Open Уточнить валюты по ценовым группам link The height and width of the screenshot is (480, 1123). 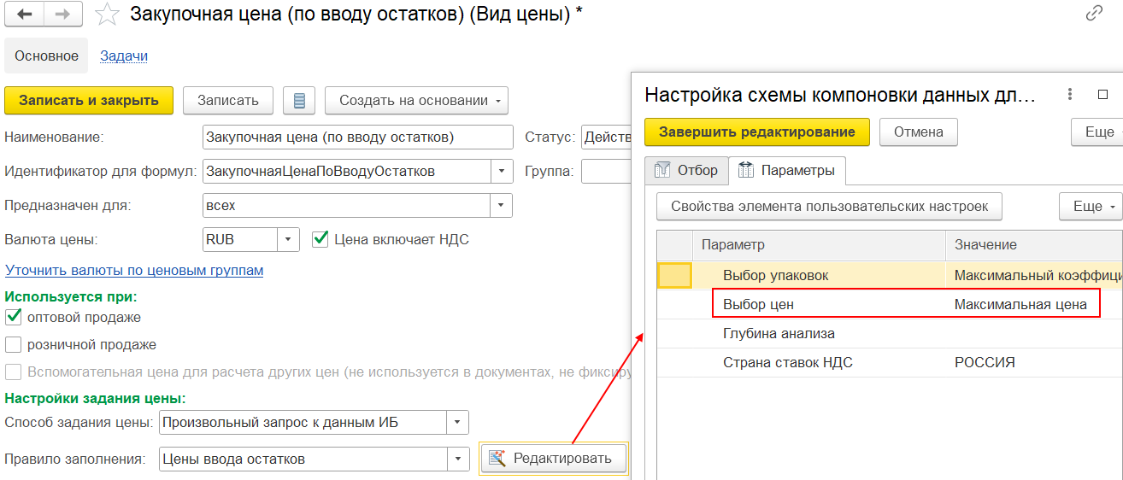point(134,271)
